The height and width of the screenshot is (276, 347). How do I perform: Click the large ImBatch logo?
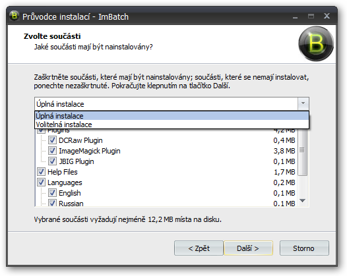[316, 43]
